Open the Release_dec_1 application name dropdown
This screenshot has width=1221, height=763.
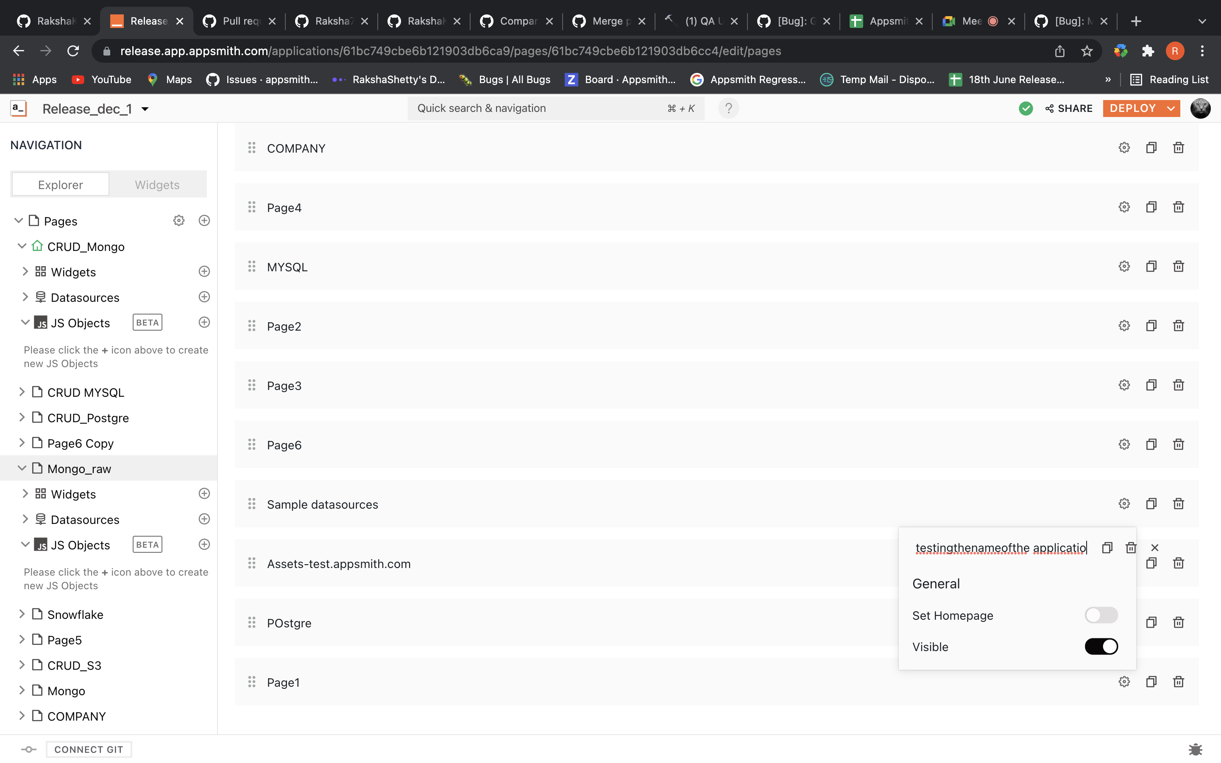(145, 109)
